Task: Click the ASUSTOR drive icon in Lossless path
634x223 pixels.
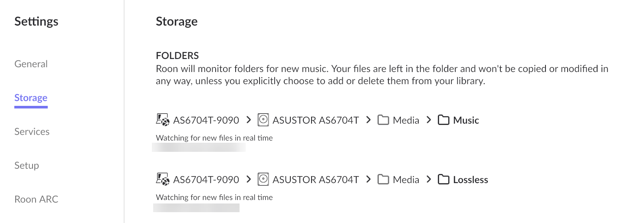Action: (x=263, y=180)
